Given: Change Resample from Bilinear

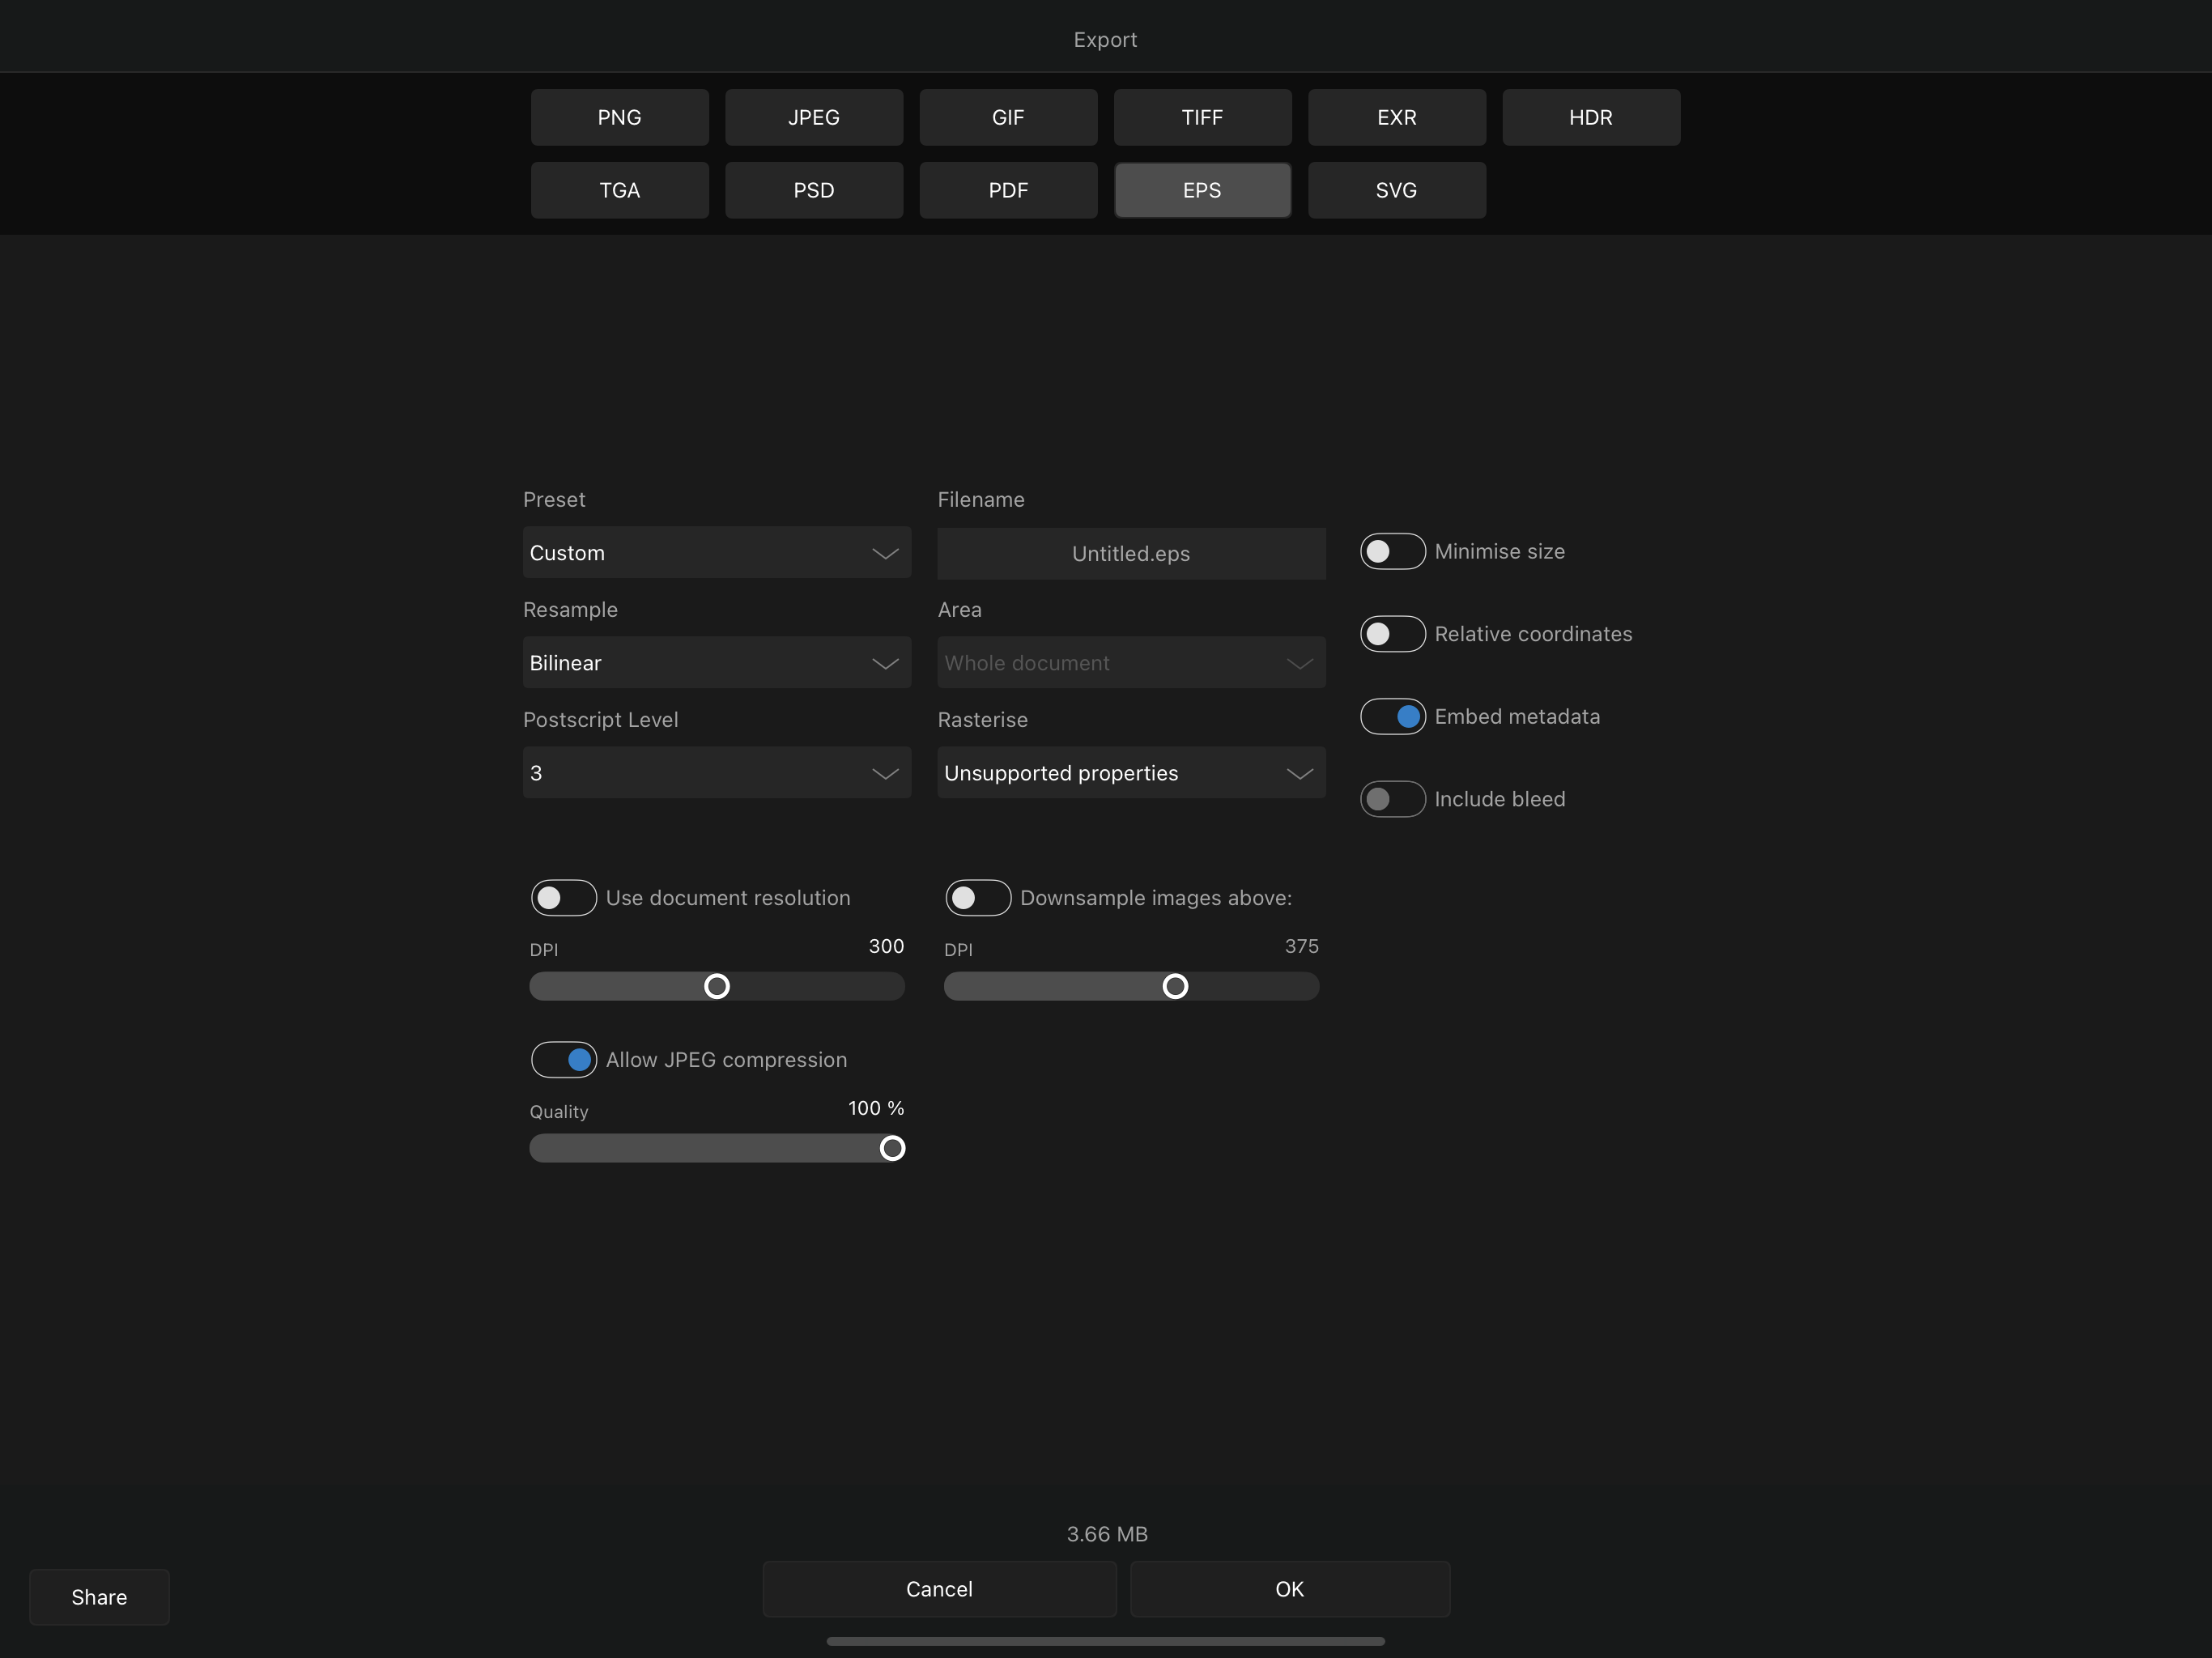Looking at the screenshot, I should point(716,662).
